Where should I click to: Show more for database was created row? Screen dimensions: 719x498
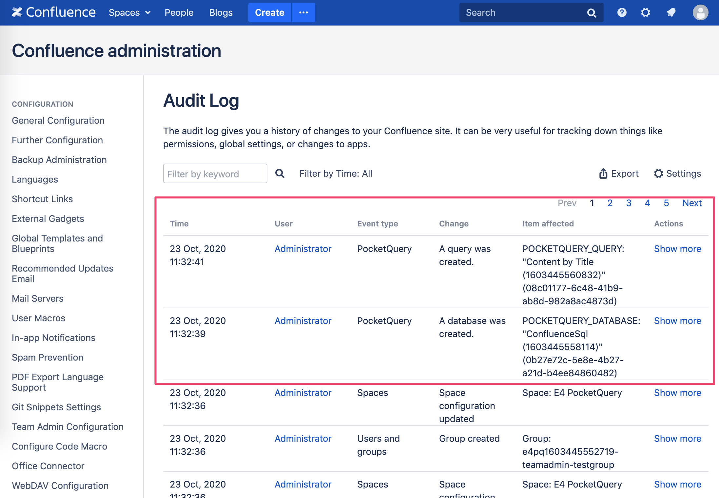tap(677, 321)
